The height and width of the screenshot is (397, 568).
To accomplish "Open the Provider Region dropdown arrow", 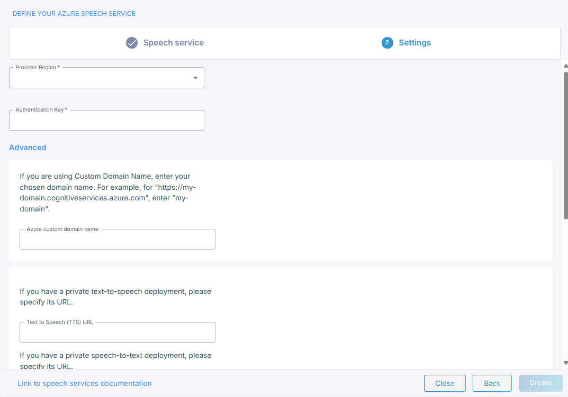I will [195, 78].
